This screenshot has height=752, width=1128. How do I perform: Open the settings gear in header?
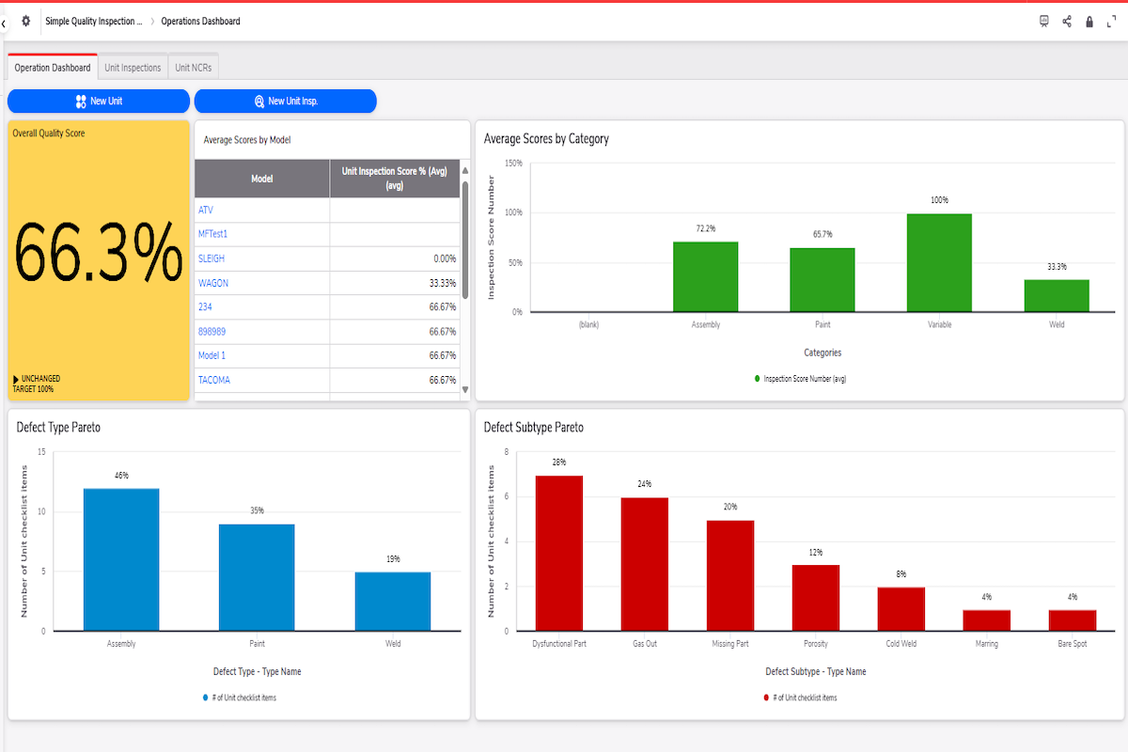pos(26,21)
